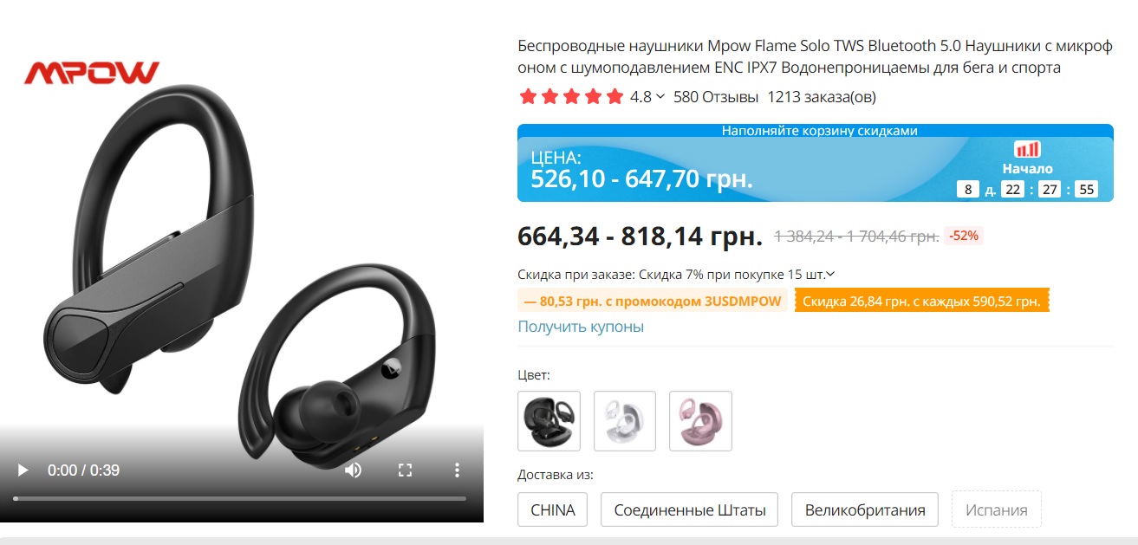Open video fullscreen mode icon

tap(405, 470)
